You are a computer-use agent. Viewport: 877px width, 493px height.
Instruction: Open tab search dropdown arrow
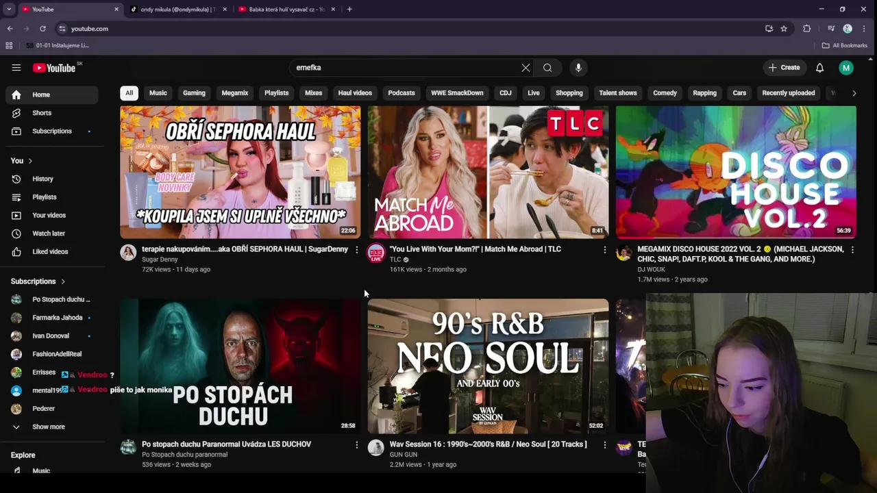(x=9, y=10)
